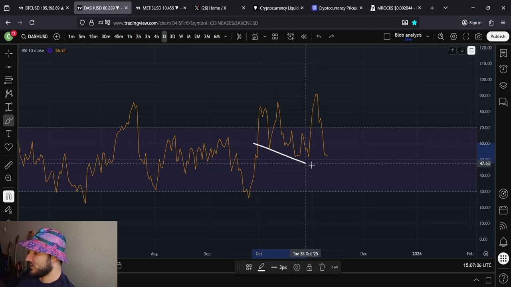This screenshot has width=511, height=287.
Task: Switch to the METISUSD browser tab
Action: (x=161, y=8)
